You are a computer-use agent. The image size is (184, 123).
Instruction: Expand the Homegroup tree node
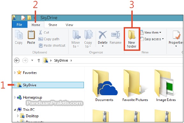coord(15,97)
